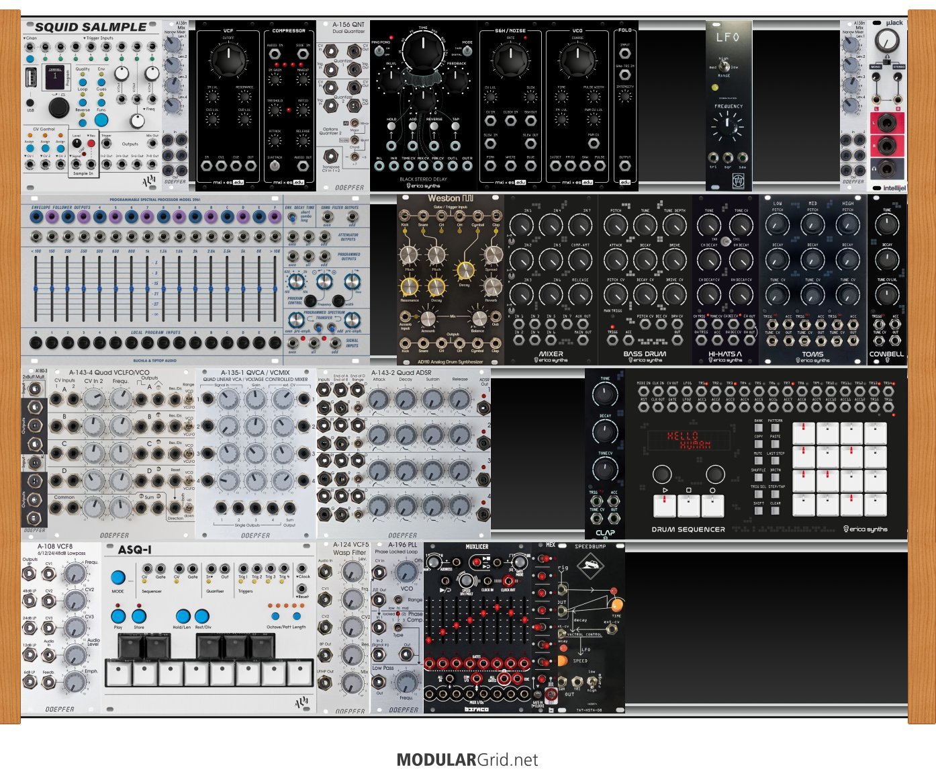Image resolution: width=936 pixels, height=774 pixels.
Task: Click the large black encoder on Squid Salmple
Action: [58, 107]
